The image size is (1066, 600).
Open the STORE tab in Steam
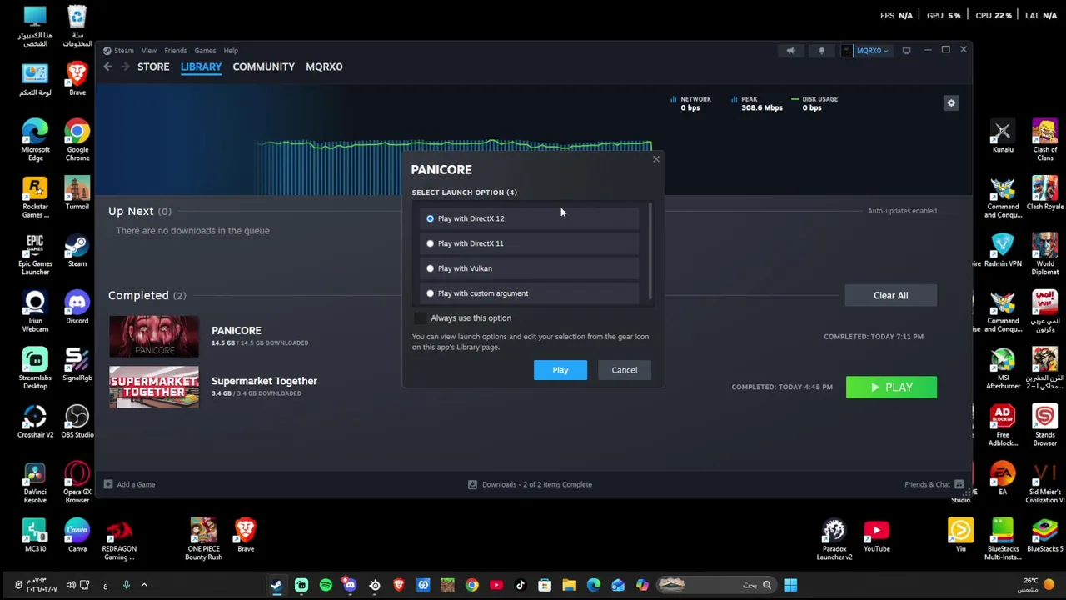pos(153,67)
